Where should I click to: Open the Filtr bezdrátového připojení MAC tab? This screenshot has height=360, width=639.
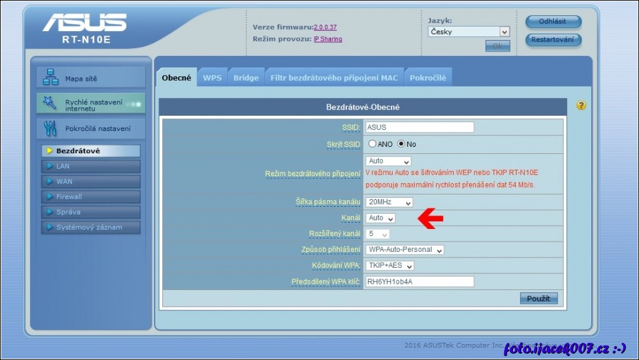click(x=334, y=78)
